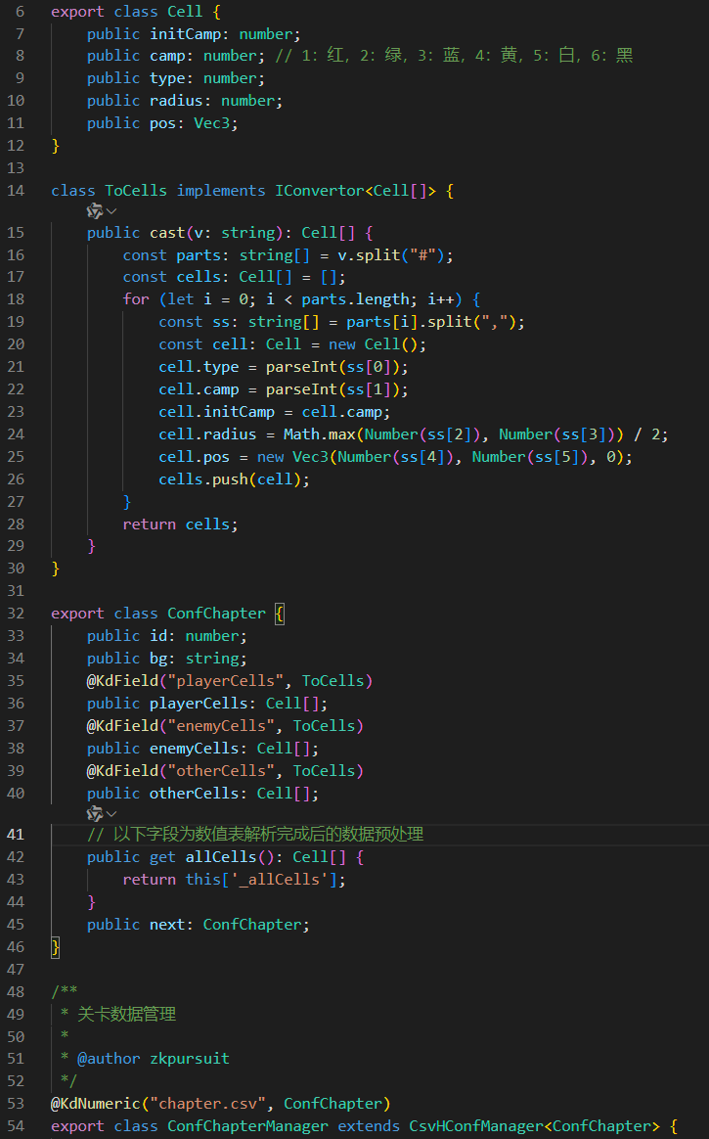Select line number 6 in the gutter
The width and height of the screenshot is (709, 1139).
[x=20, y=12]
